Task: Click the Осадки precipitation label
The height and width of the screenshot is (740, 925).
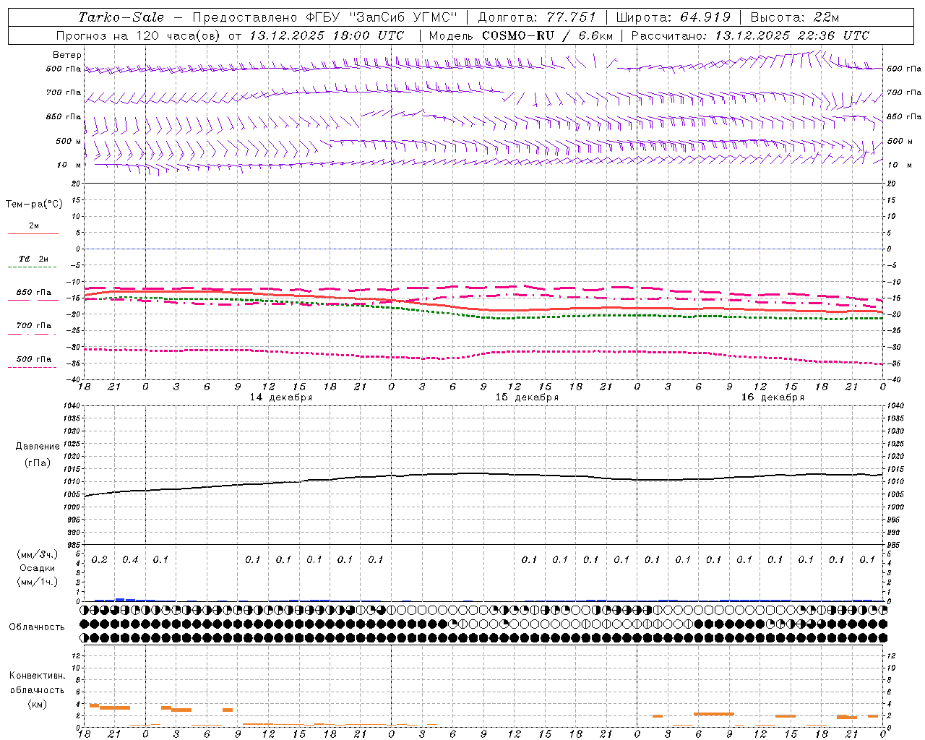Action: tap(38, 568)
